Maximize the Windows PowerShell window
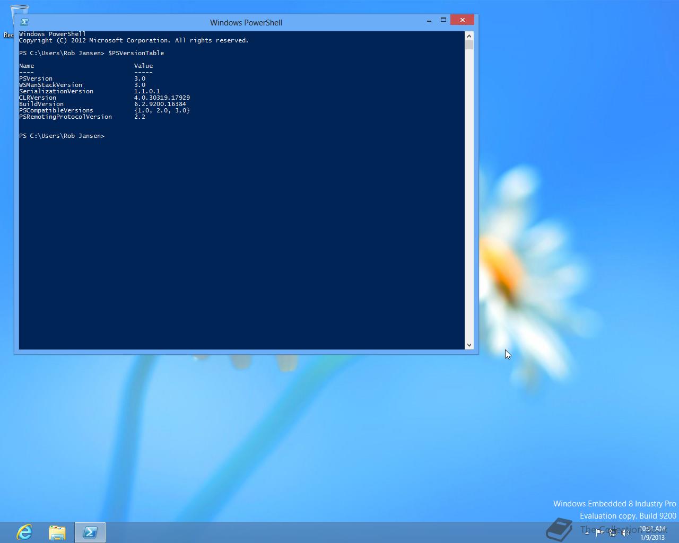The height and width of the screenshot is (543, 679). click(x=443, y=20)
